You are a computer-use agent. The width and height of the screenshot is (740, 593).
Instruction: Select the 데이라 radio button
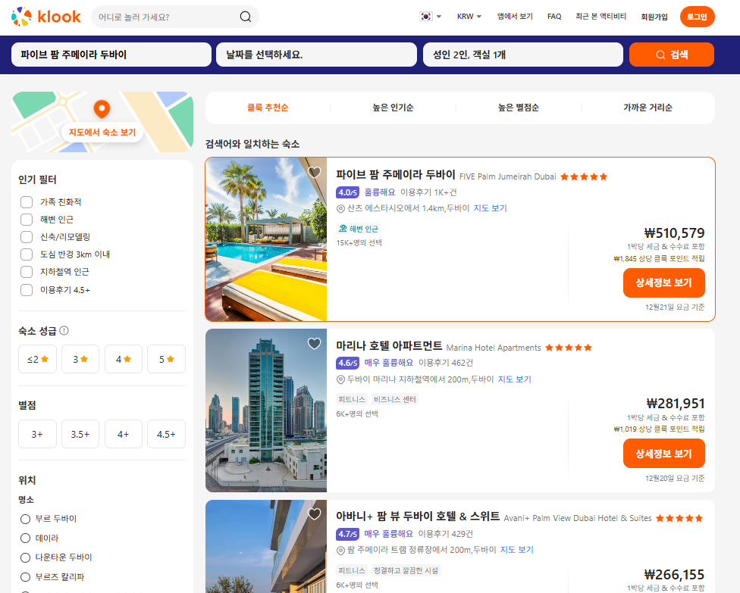click(26, 538)
